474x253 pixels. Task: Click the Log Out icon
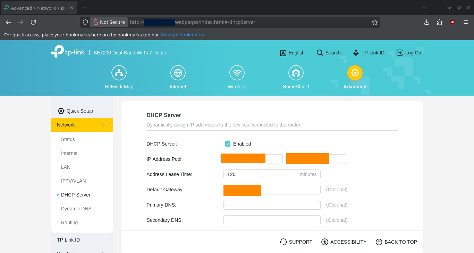click(400, 53)
